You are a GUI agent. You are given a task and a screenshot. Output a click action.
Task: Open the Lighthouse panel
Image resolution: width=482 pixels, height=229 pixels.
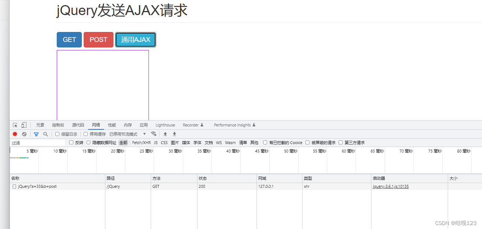(165, 125)
